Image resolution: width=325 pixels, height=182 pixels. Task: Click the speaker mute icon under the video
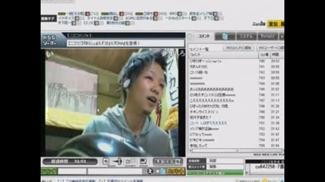106,161
